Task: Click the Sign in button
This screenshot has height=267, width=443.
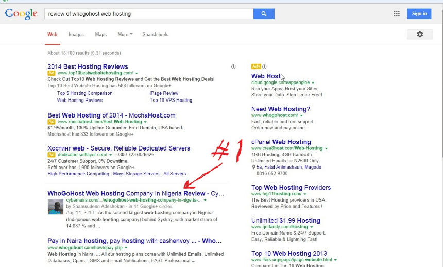Action: (419, 14)
